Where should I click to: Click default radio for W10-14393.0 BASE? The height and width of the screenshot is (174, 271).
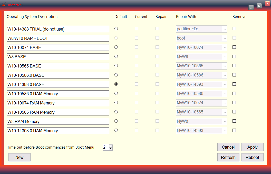(x=116, y=84)
